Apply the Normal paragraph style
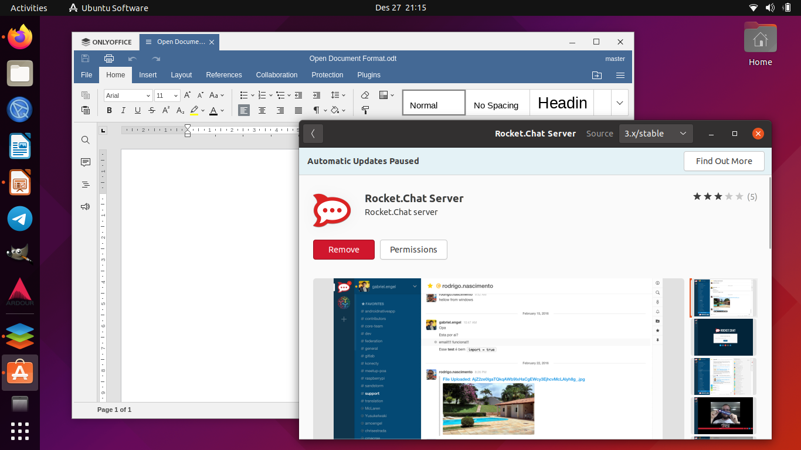801x450 pixels. click(434, 103)
